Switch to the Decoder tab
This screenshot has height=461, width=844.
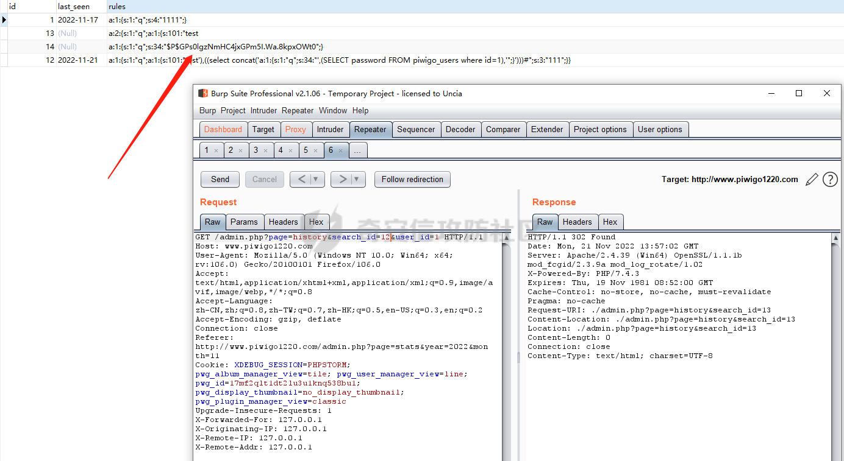tap(460, 129)
